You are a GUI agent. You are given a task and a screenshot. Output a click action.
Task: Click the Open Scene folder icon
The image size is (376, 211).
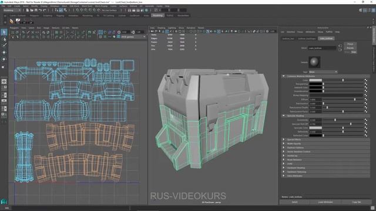[32, 11]
